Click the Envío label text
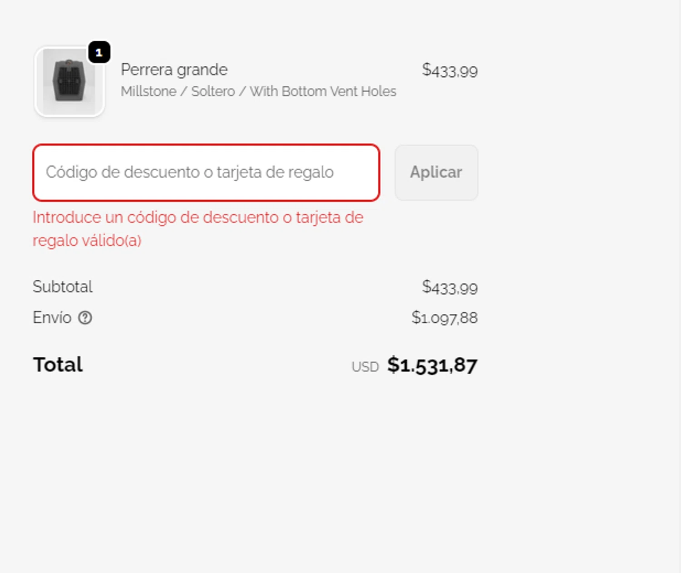681x573 pixels. [52, 318]
